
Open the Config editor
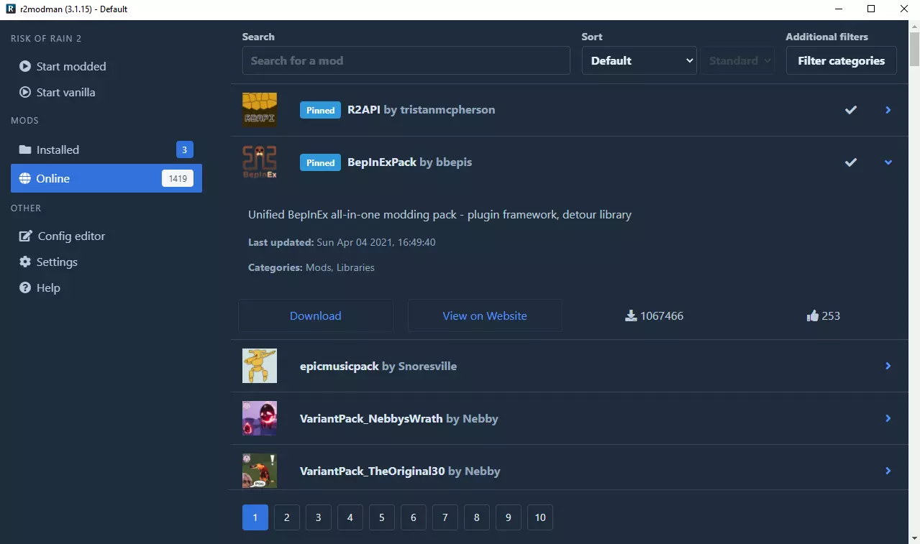pyautogui.click(x=106, y=236)
